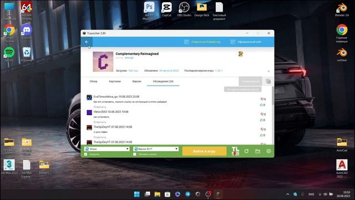Toggle the Аккаунты checkbox
Viewport: 355px width, 200px height.
(86, 154)
